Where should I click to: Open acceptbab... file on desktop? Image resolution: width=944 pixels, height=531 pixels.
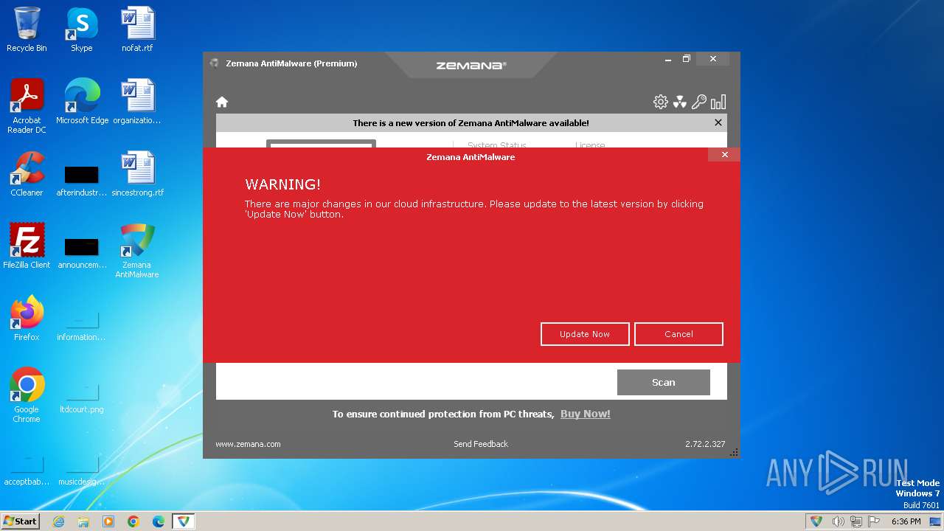(27, 470)
